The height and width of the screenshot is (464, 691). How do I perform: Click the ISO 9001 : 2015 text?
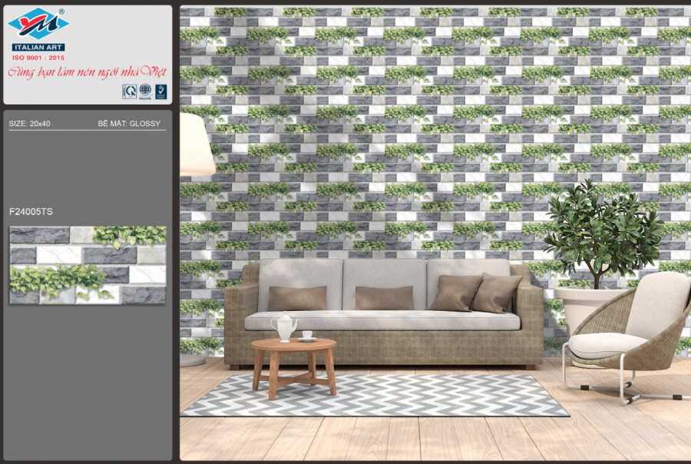pyautogui.click(x=38, y=58)
